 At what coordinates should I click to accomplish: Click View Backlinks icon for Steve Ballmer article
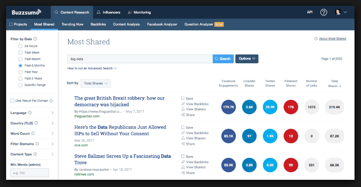(x=183, y=162)
